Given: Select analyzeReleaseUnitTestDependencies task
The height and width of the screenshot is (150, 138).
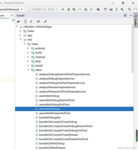Looking at the screenshot, I should tap(62, 91).
